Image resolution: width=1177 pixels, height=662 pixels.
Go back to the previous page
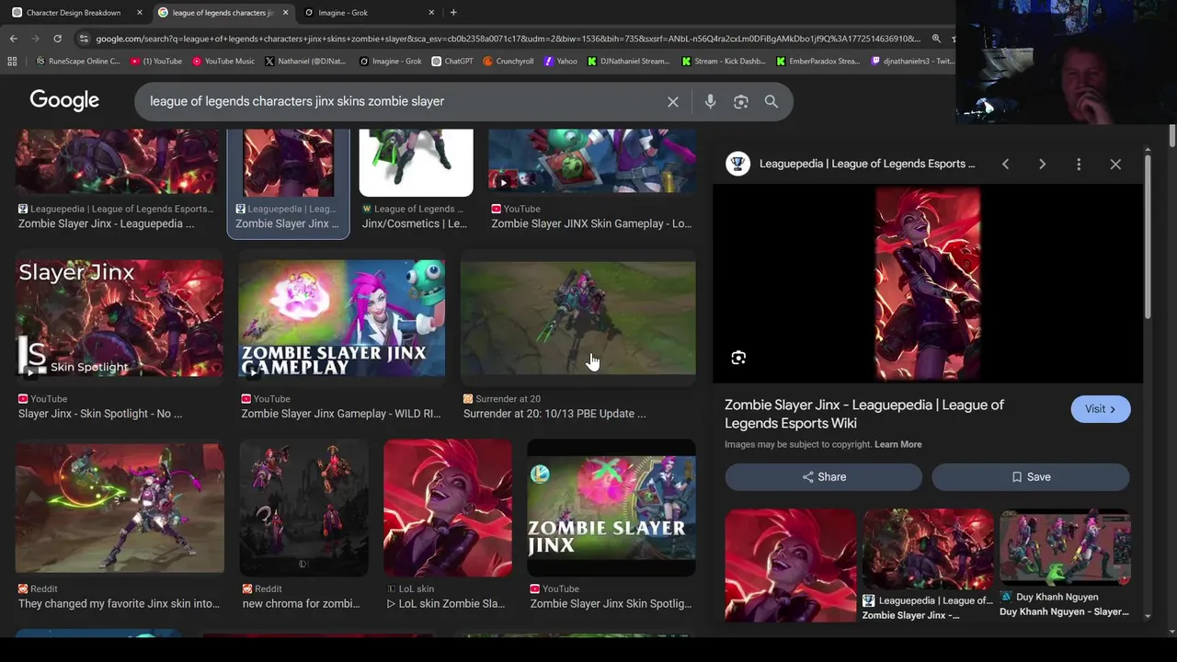[13, 39]
